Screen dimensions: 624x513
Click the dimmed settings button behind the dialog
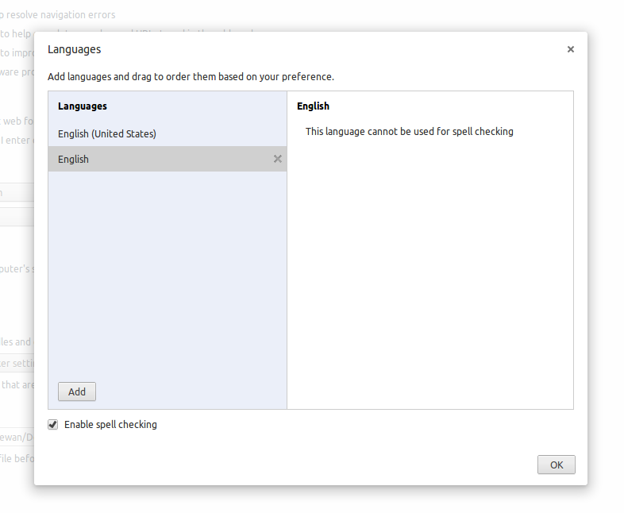pyautogui.click(x=16, y=363)
